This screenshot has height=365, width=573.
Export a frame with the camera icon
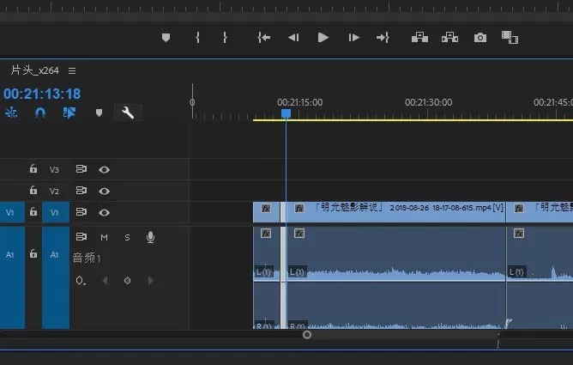tap(480, 38)
